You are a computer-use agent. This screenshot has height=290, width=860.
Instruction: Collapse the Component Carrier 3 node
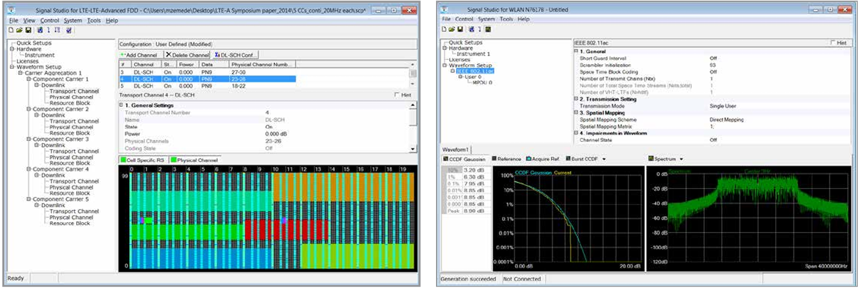(28, 139)
